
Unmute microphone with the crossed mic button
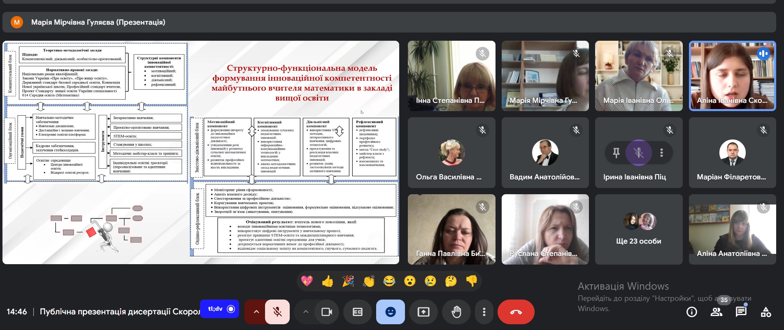(x=277, y=312)
